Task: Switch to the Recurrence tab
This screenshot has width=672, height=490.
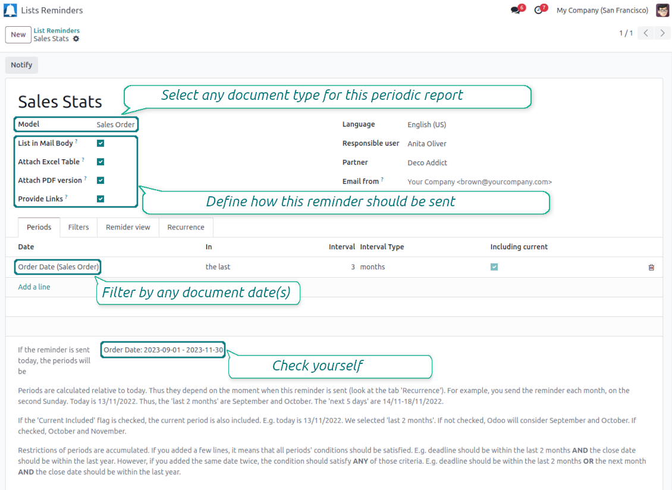Action: pos(186,227)
